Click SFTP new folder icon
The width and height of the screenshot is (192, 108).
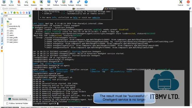[17, 13]
